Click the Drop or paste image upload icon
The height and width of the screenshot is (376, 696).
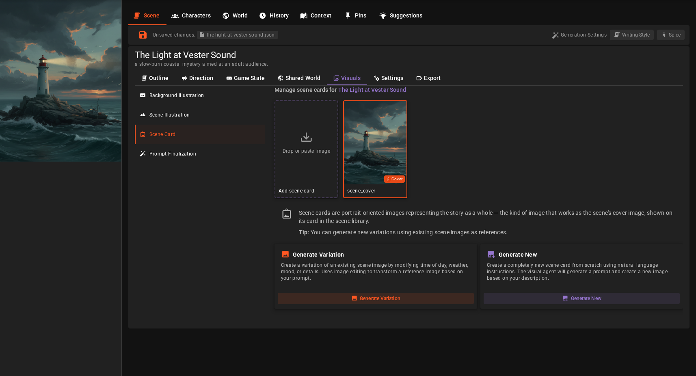click(306, 137)
